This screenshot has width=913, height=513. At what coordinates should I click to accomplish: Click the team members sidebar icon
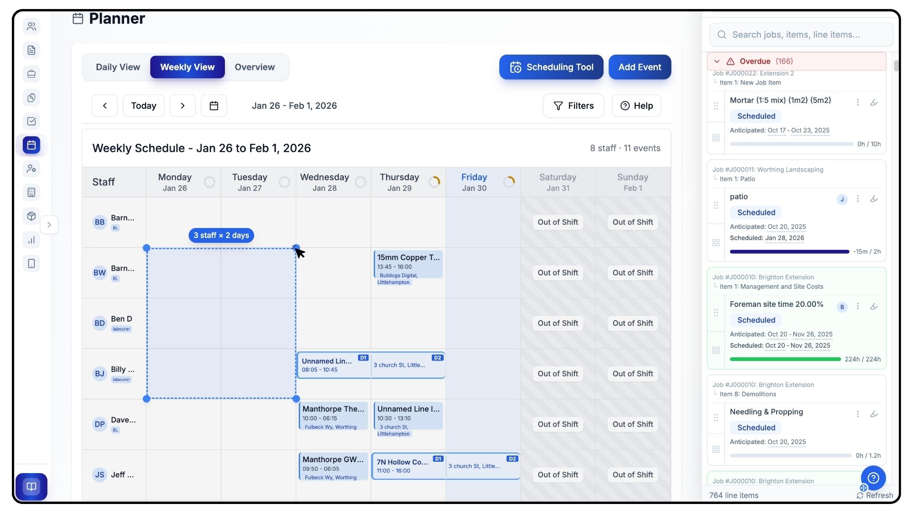pos(31,27)
